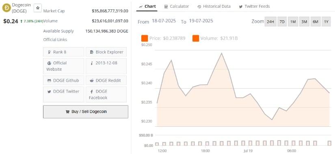This screenshot has height=154, width=335.
Task: Set chart zoom to 7D
Action: pos(282,22)
